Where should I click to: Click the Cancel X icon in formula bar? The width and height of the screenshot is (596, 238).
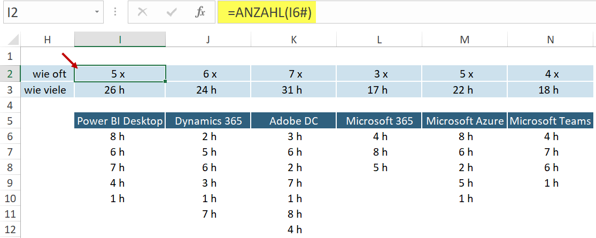[143, 12]
